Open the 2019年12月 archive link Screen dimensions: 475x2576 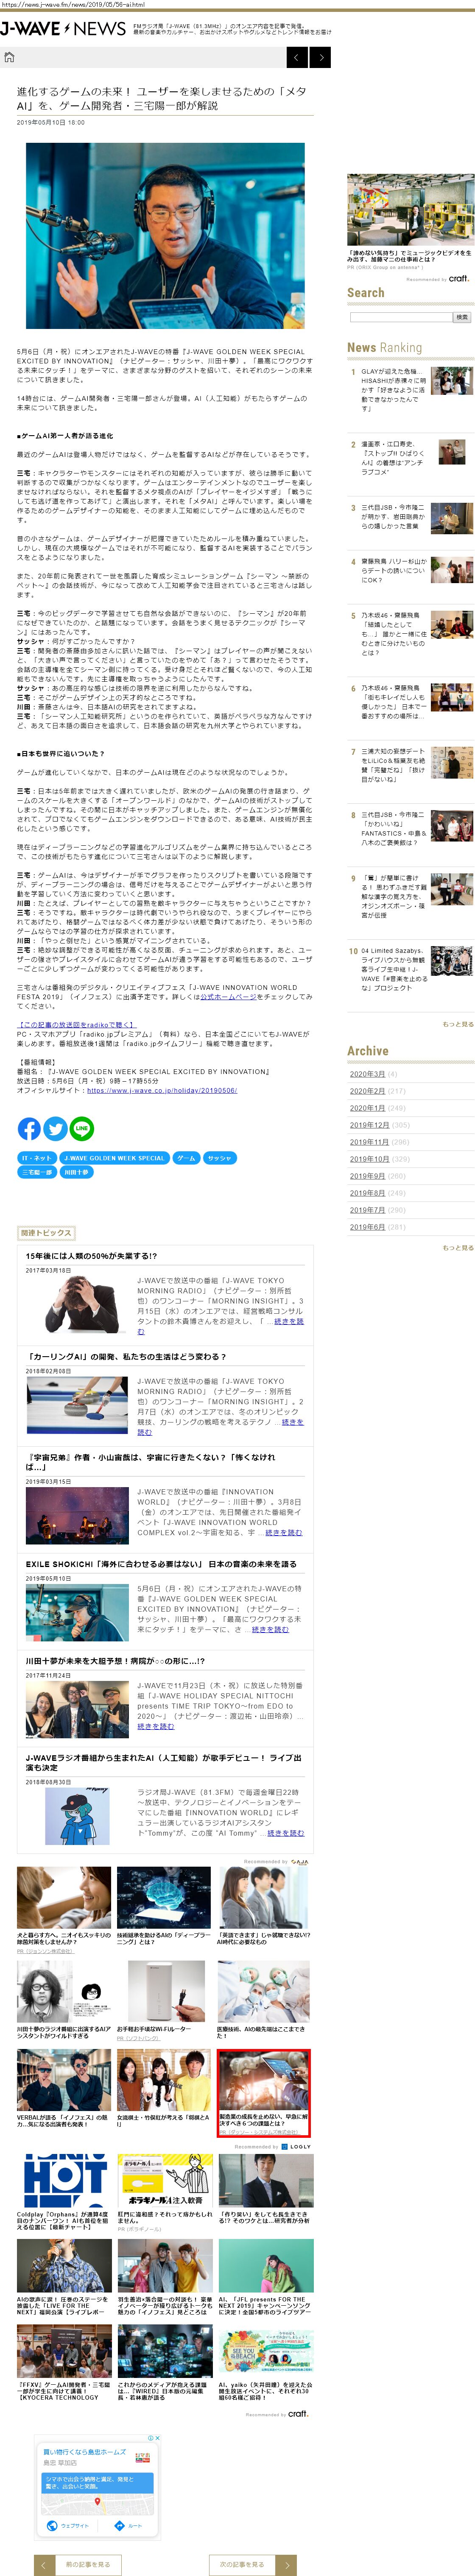(369, 1125)
